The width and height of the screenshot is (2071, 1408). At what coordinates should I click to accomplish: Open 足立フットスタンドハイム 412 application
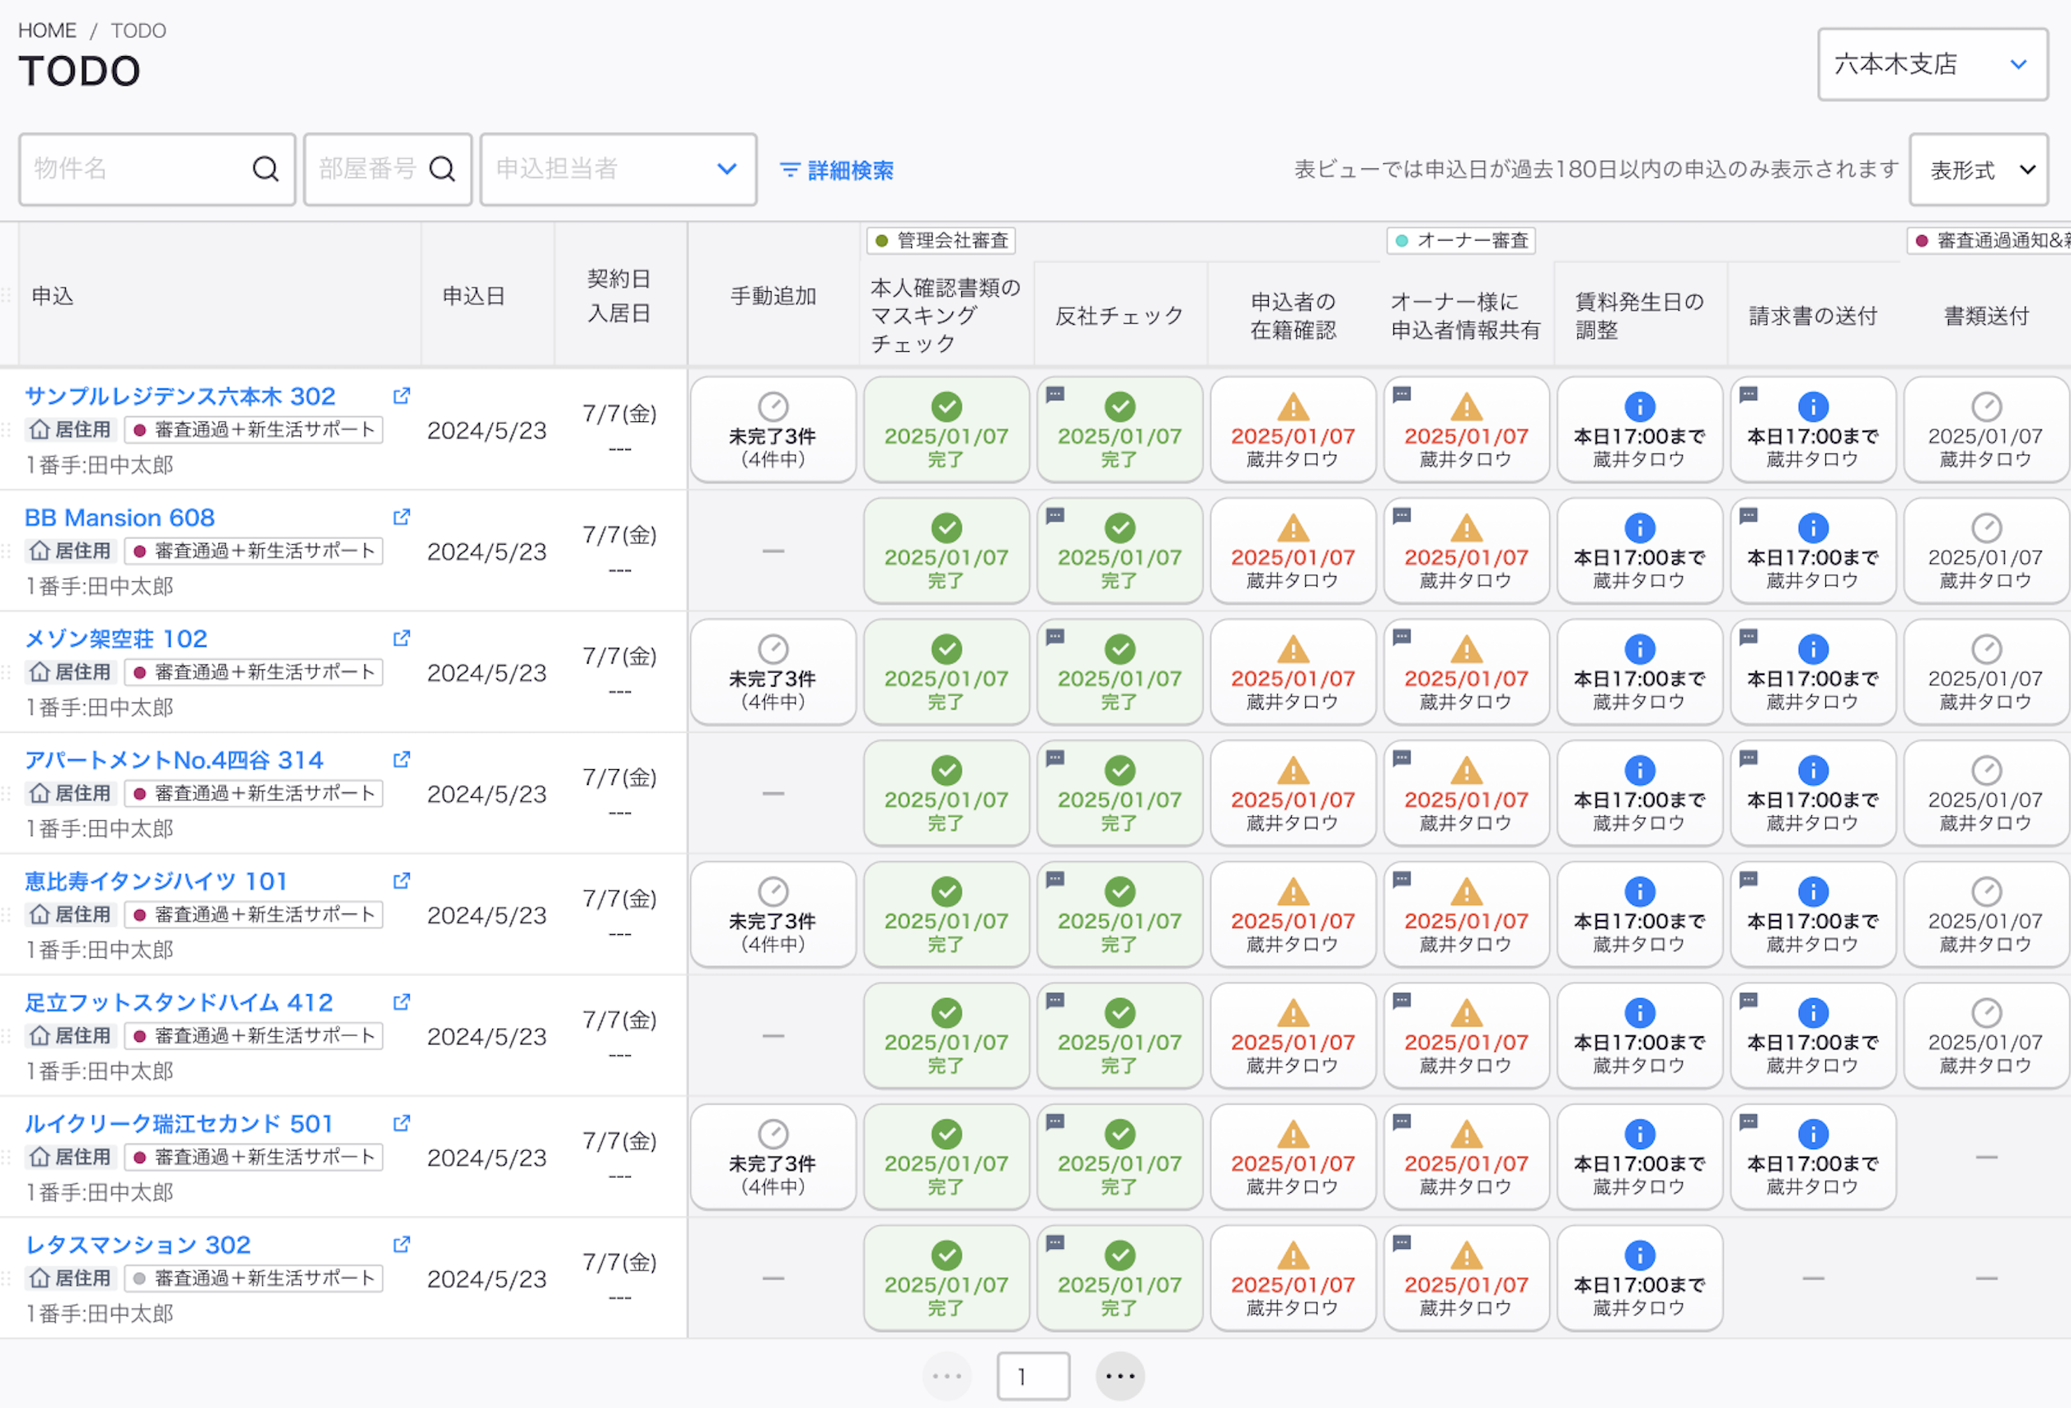pyautogui.click(x=179, y=1002)
